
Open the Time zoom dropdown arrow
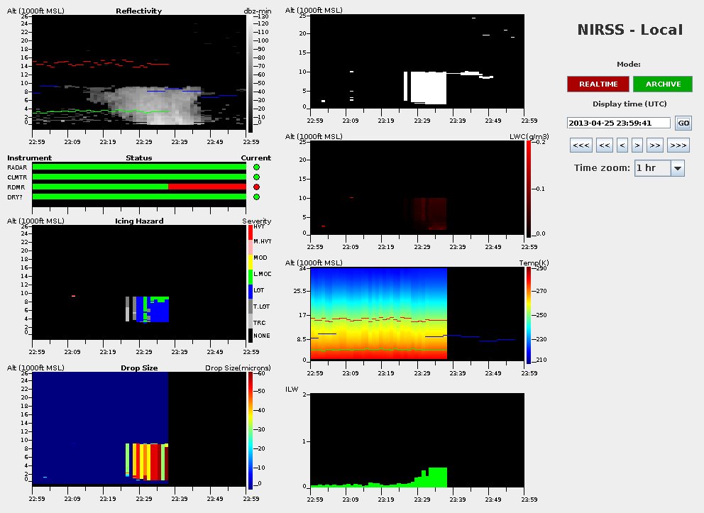tap(677, 168)
